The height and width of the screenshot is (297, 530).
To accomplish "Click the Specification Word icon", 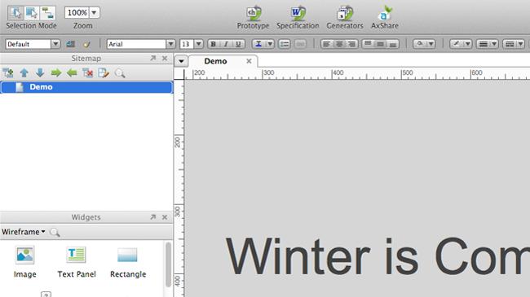I will (298, 14).
